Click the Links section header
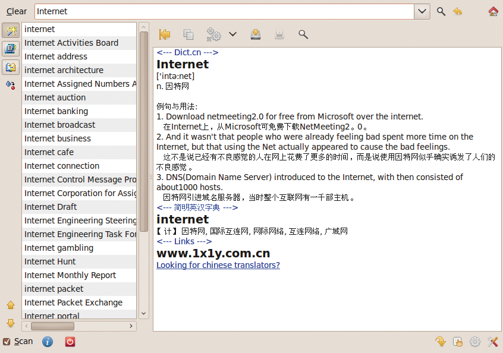Screen dimensions: 503x353 click(184, 241)
